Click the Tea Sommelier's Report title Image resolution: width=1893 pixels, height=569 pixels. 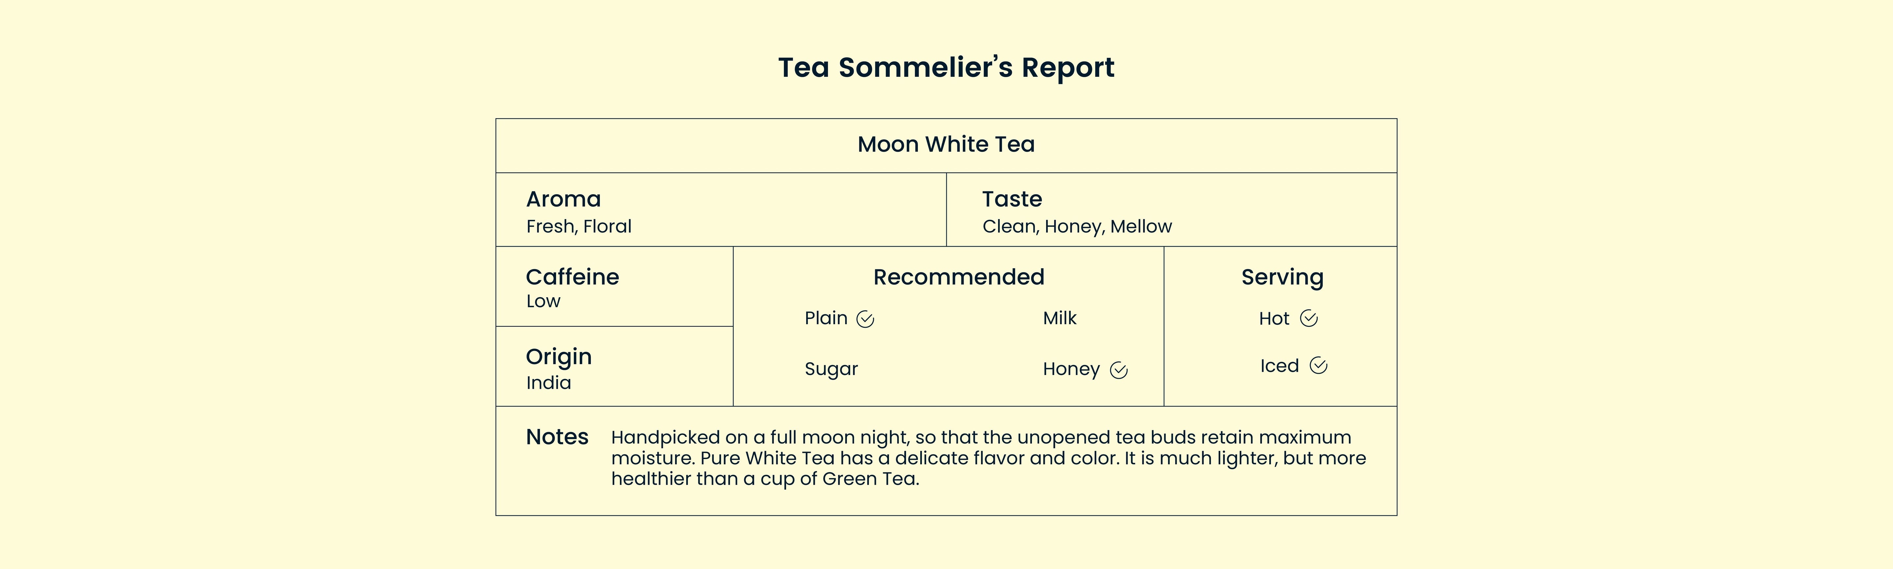tap(946, 67)
